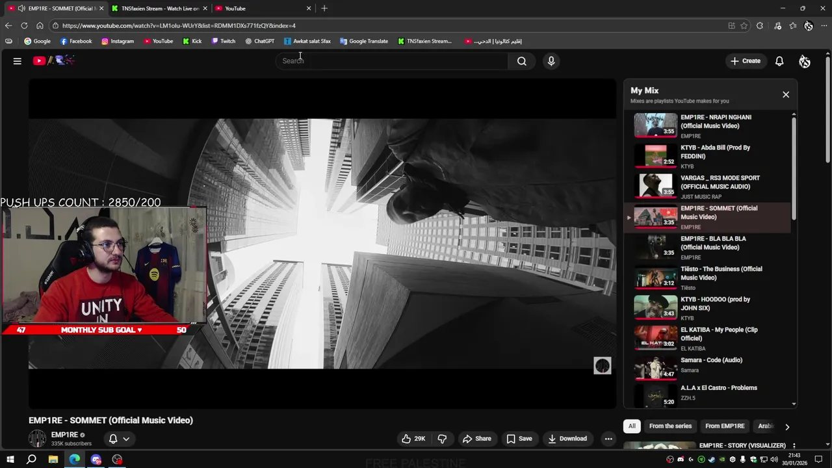The width and height of the screenshot is (832, 468).
Task: Click the Create button
Action: point(745,61)
